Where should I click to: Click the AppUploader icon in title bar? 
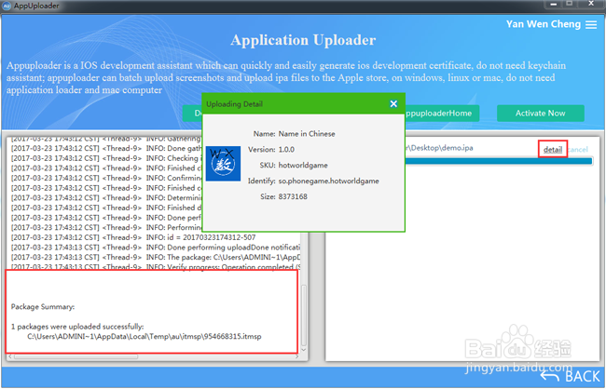pyautogui.click(x=7, y=7)
